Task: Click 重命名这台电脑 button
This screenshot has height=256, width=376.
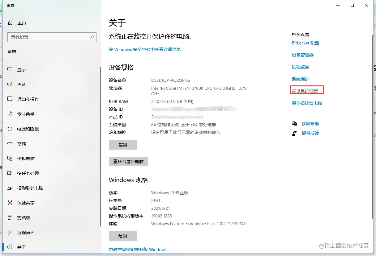Action: click(x=128, y=162)
